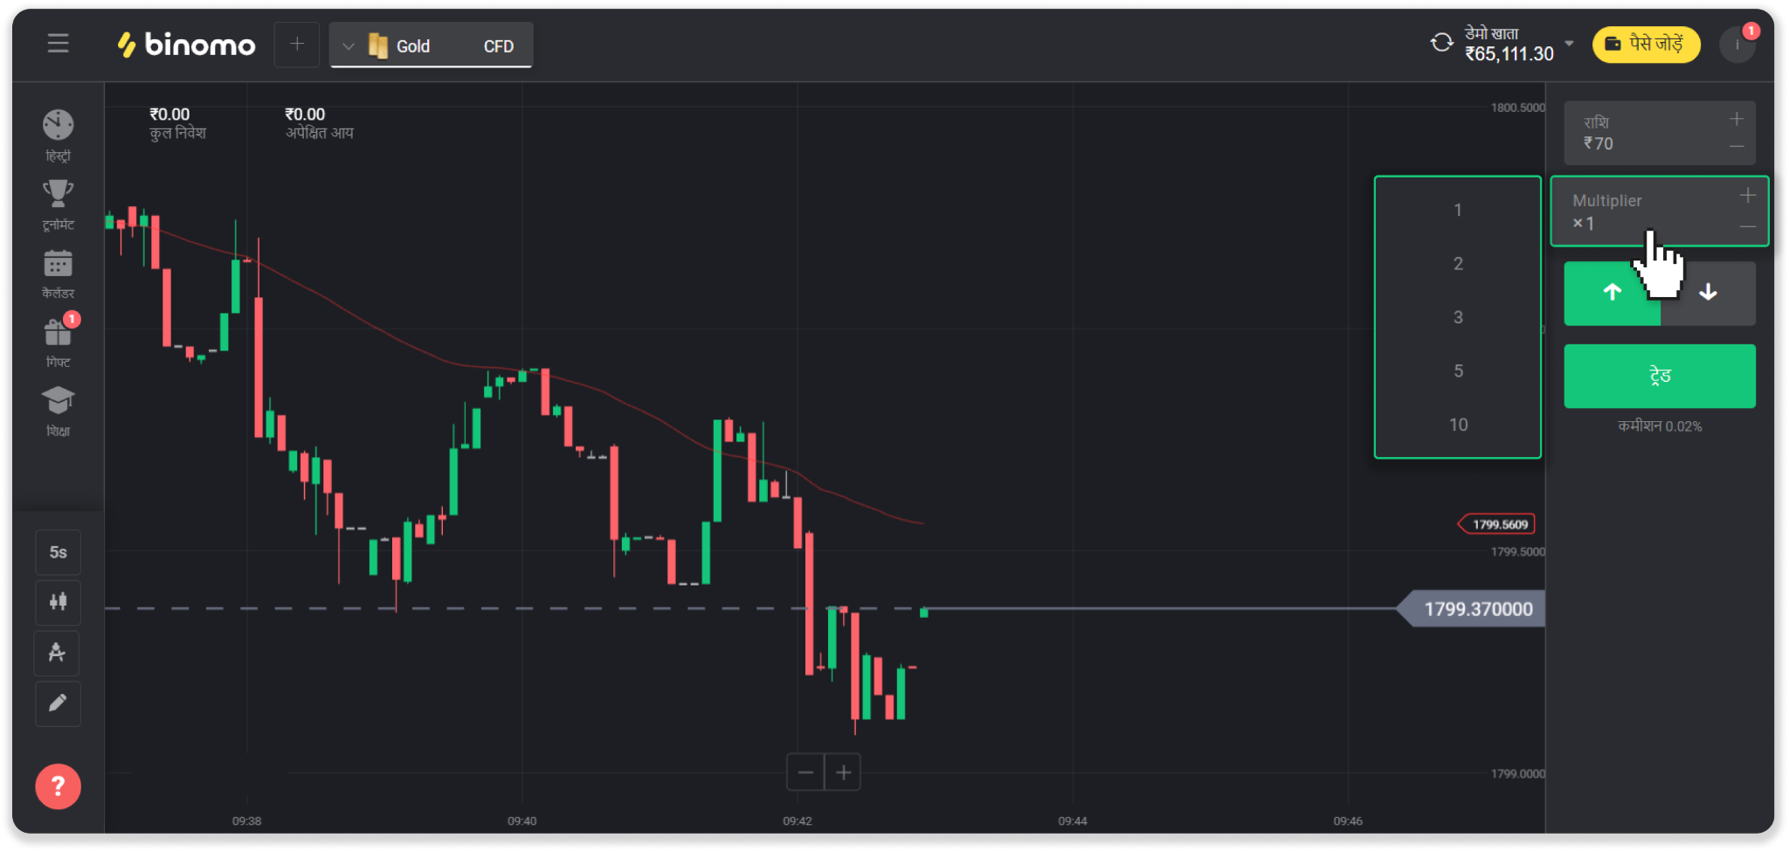Select the down direction arrow toggle

point(1708,294)
